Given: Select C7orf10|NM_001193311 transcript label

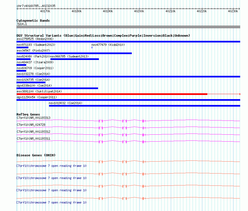Looking at the screenshot, I should [x=33, y=139].
